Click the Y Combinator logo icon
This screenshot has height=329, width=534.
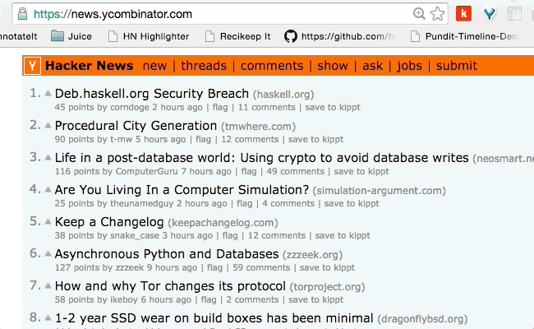(33, 66)
